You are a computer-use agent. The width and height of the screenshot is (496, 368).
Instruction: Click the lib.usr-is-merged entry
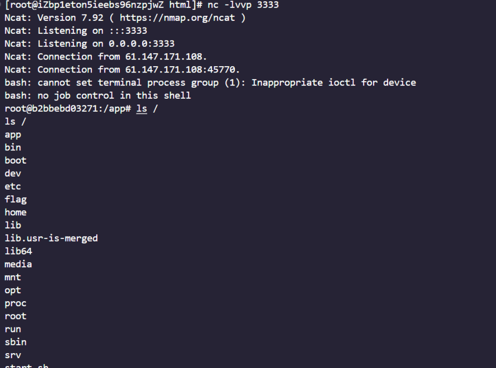pos(51,238)
